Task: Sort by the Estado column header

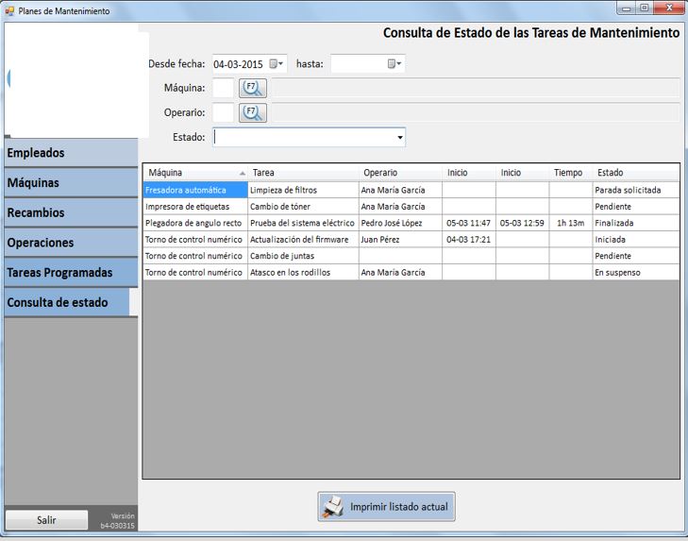Action: click(636, 173)
